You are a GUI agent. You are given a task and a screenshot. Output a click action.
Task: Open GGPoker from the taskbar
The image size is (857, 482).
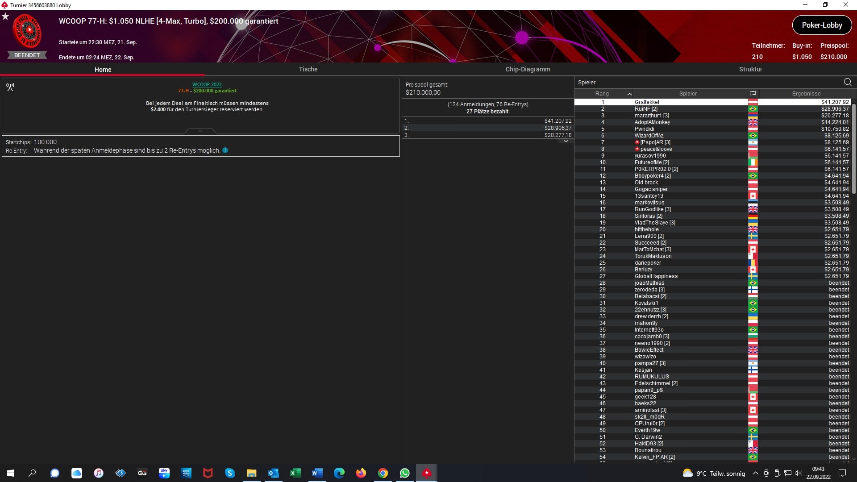[142, 473]
